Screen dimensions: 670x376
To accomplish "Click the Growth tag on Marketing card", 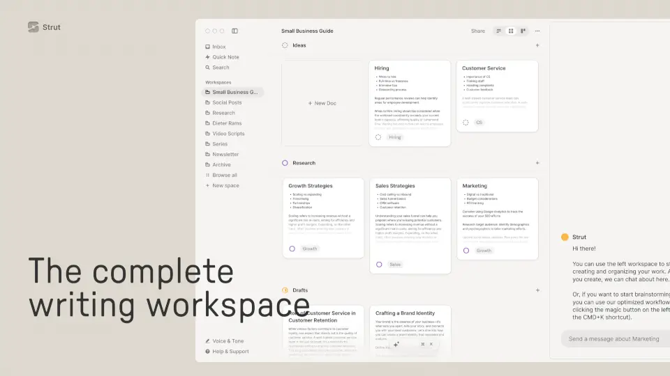I will click(484, 251).
